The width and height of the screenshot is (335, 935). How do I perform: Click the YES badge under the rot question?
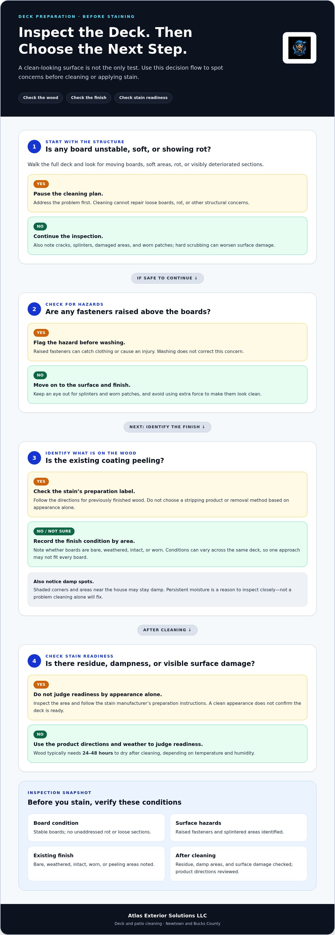point(41,184)
